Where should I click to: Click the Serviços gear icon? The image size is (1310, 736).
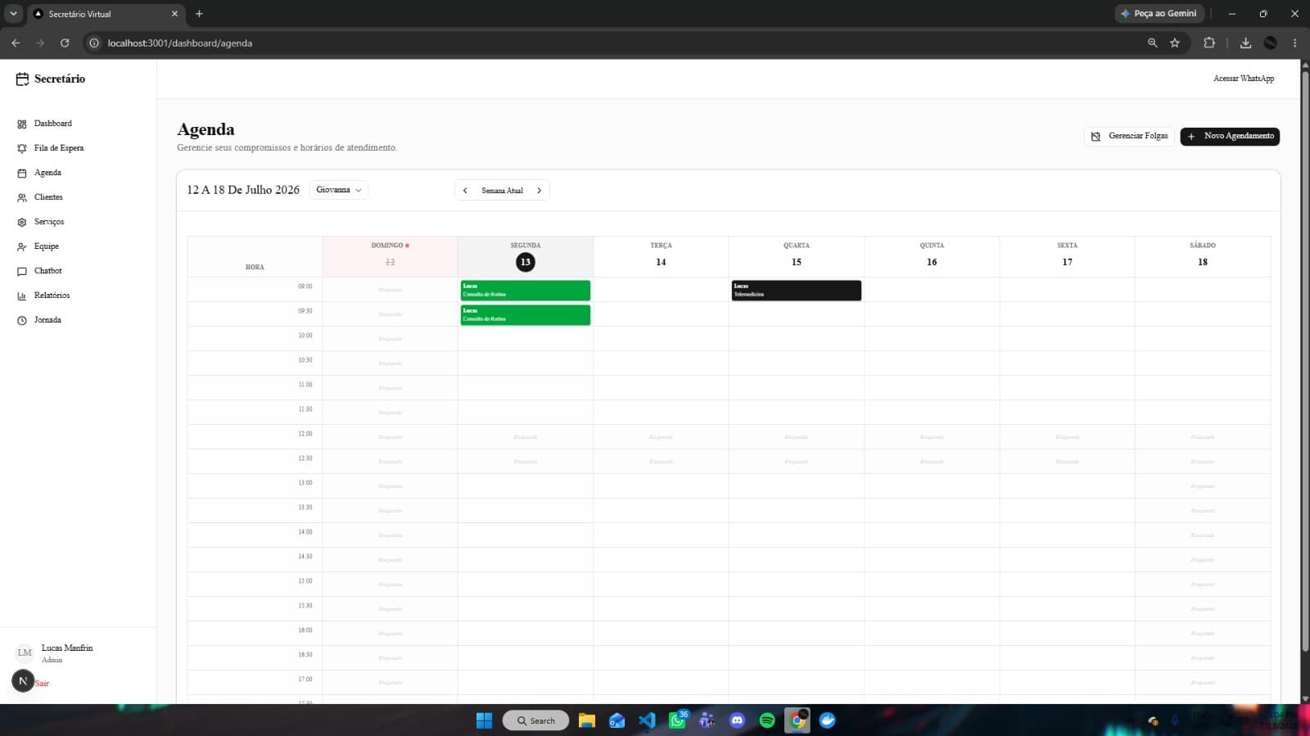coord(22,223)
